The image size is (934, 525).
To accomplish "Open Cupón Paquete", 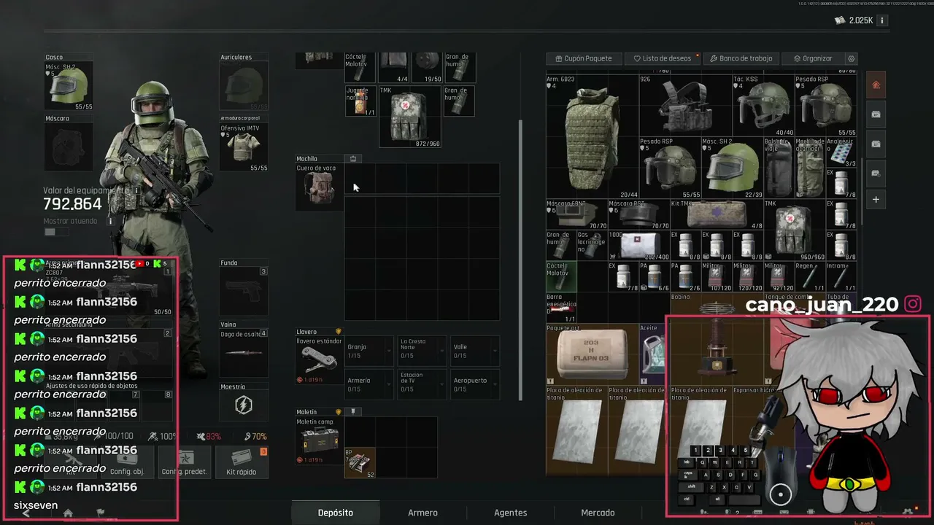I will (584, 58).
